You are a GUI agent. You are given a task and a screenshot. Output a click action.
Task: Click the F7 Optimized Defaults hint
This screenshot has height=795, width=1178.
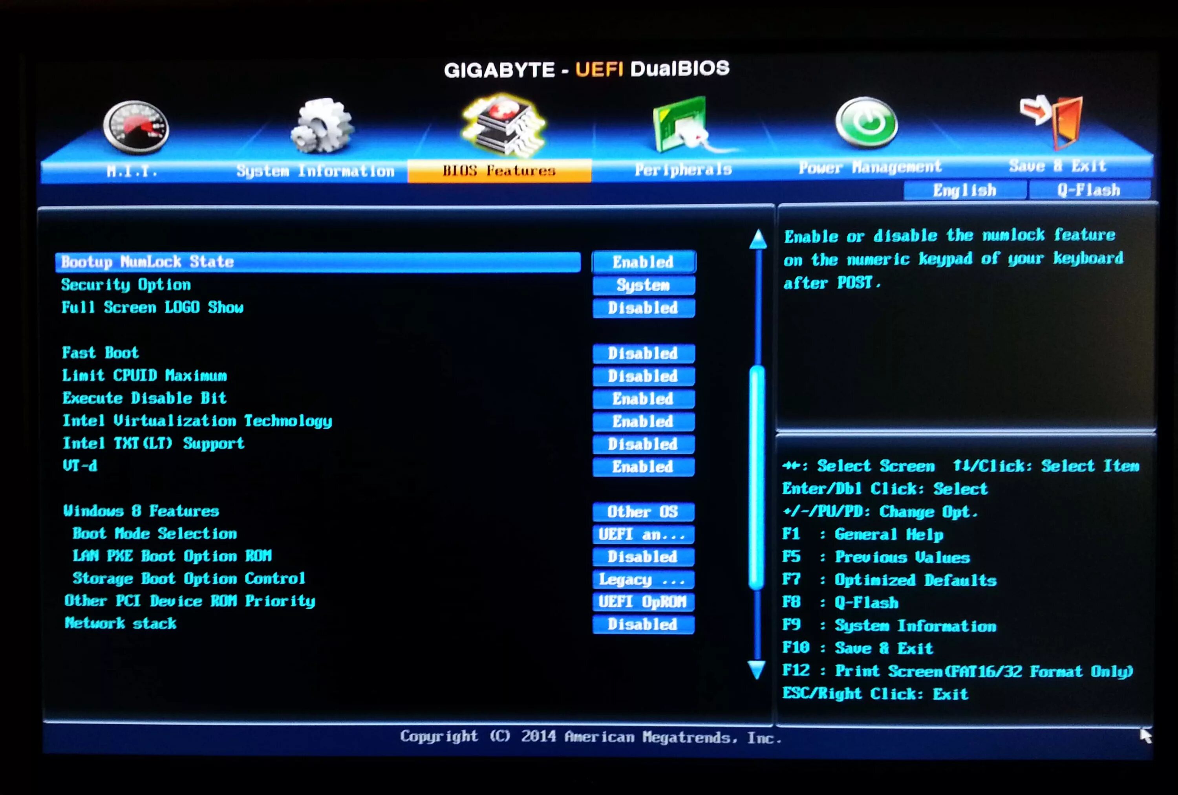(889, 580)
